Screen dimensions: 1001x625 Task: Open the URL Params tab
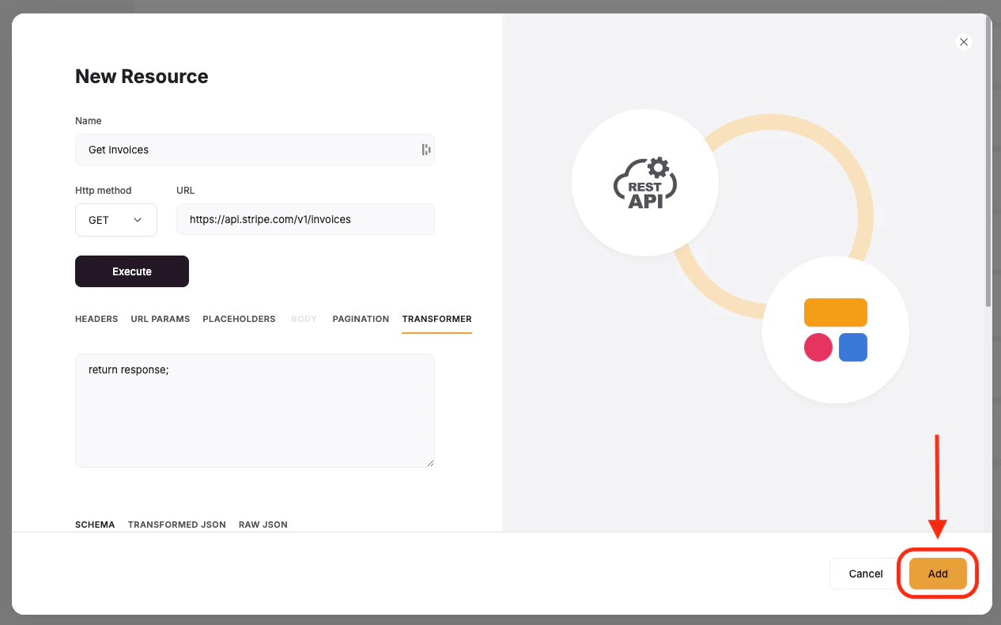tap(161, 319)
